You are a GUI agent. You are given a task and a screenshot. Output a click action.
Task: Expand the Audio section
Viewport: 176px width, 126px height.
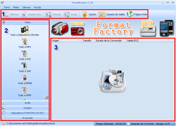pos(25,103)
